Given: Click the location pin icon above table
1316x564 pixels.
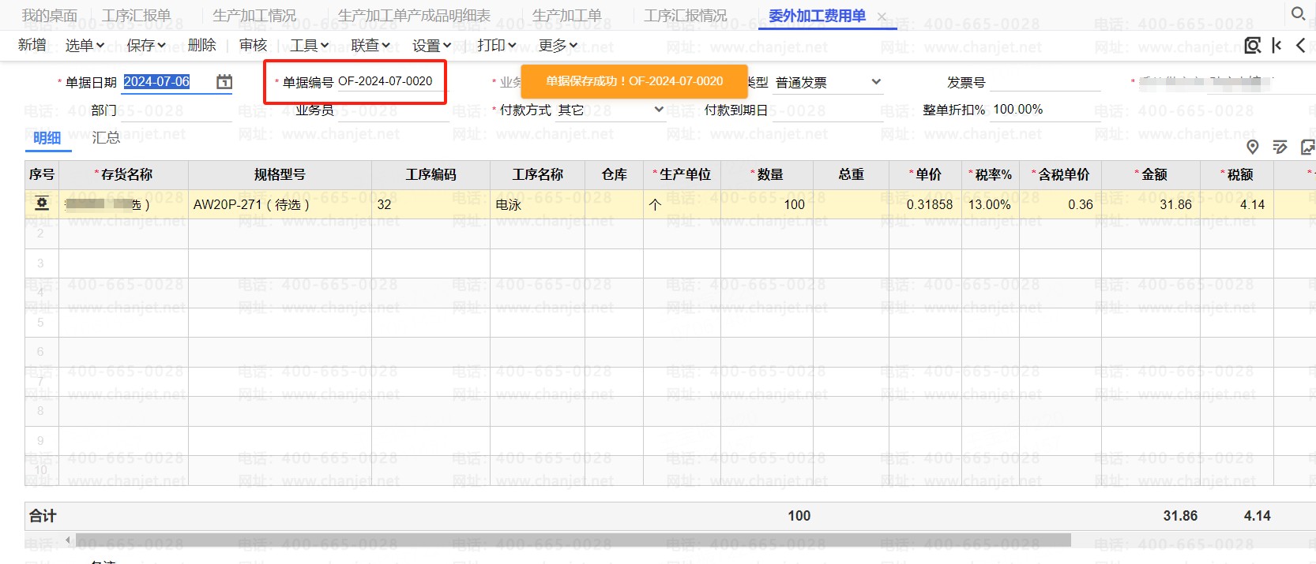Looking at the screenshot, I should pyautogui.click(x=1252, y=147).
